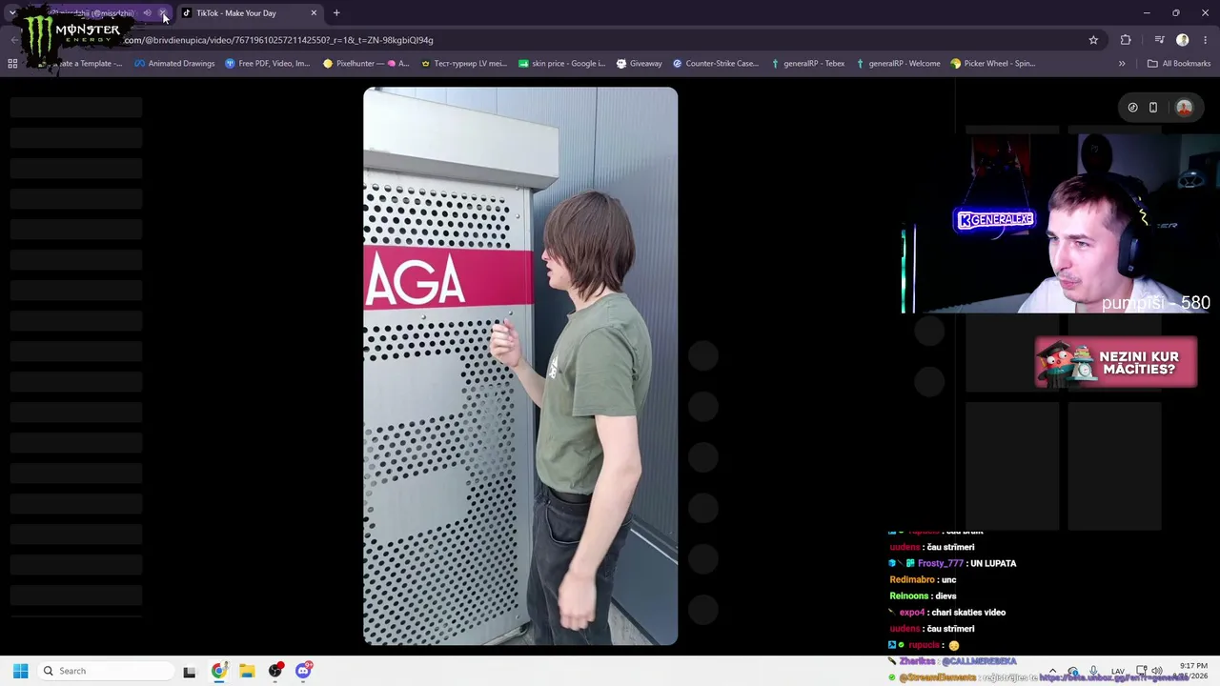Click the Nezini kur mācīties banner
The height and width of the screenshot is (686, 1220).
click(1115, 362)
